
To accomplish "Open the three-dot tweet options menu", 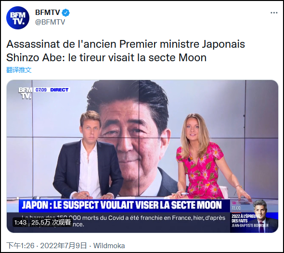I will 274,13.
